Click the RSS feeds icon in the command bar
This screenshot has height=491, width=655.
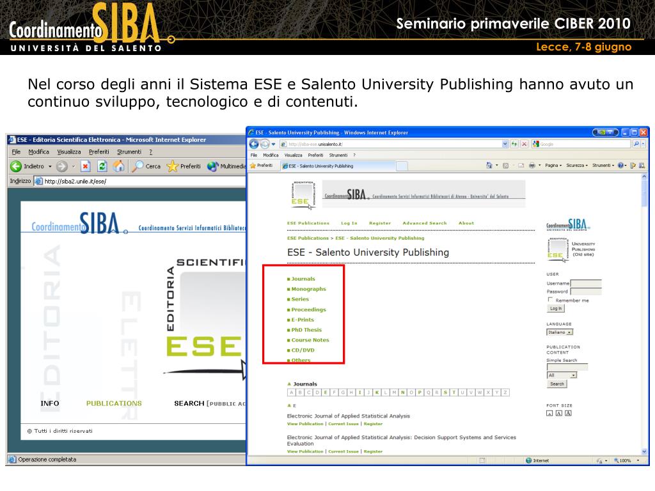coord(505,166)
